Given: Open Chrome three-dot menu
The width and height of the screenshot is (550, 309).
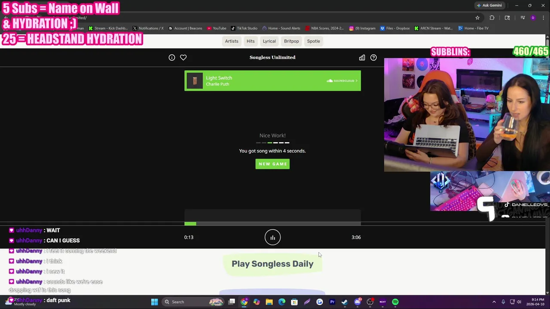Looking at the screenshot, I should [543, 18].
